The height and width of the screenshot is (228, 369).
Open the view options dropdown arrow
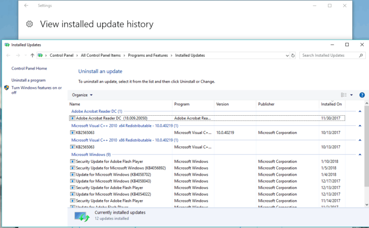tap(351, 95)
